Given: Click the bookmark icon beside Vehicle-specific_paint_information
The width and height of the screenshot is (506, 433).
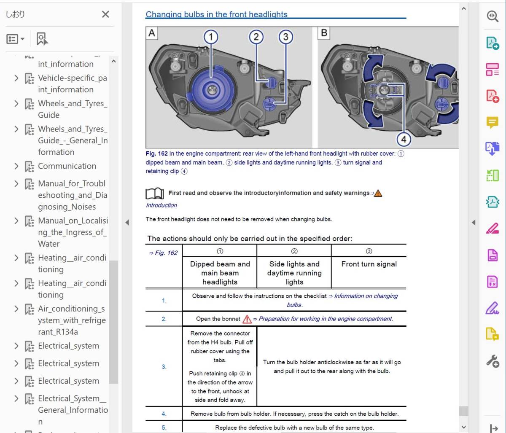Looking at the screenshot, I should point(29,78).
